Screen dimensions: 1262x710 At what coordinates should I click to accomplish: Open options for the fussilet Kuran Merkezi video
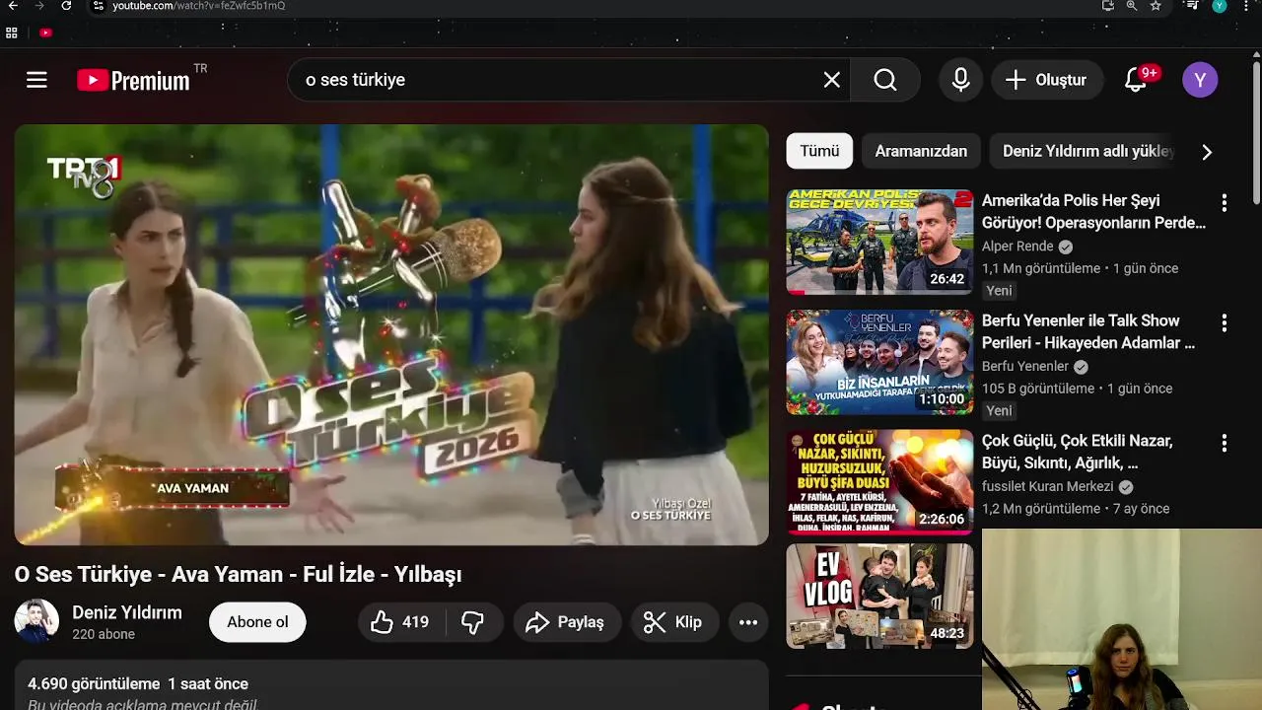tap(1224, 444)
